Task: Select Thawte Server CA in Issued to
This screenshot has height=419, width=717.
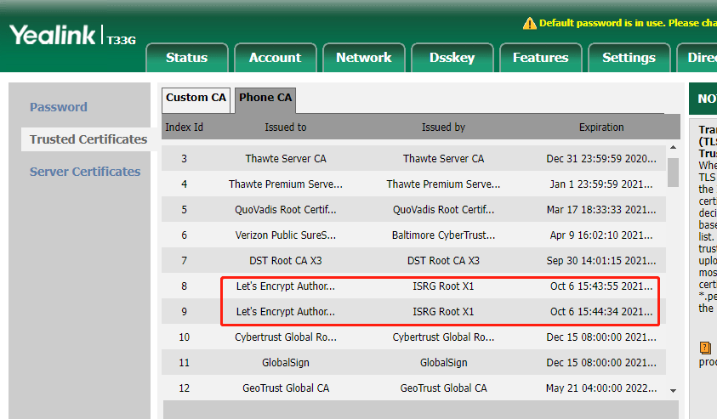Action: tap(286, 159)
